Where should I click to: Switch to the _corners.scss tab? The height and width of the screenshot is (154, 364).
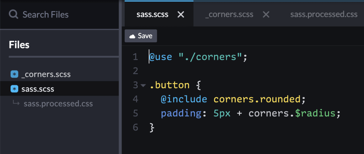coord(229,14)
